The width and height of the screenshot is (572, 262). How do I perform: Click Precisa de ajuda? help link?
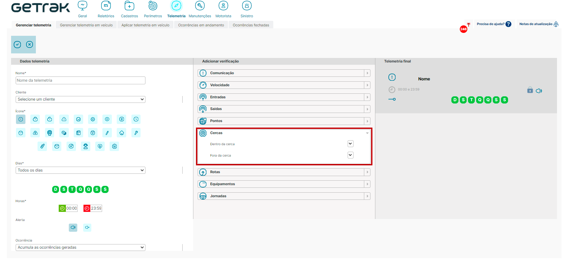click(x=494, y=24)
